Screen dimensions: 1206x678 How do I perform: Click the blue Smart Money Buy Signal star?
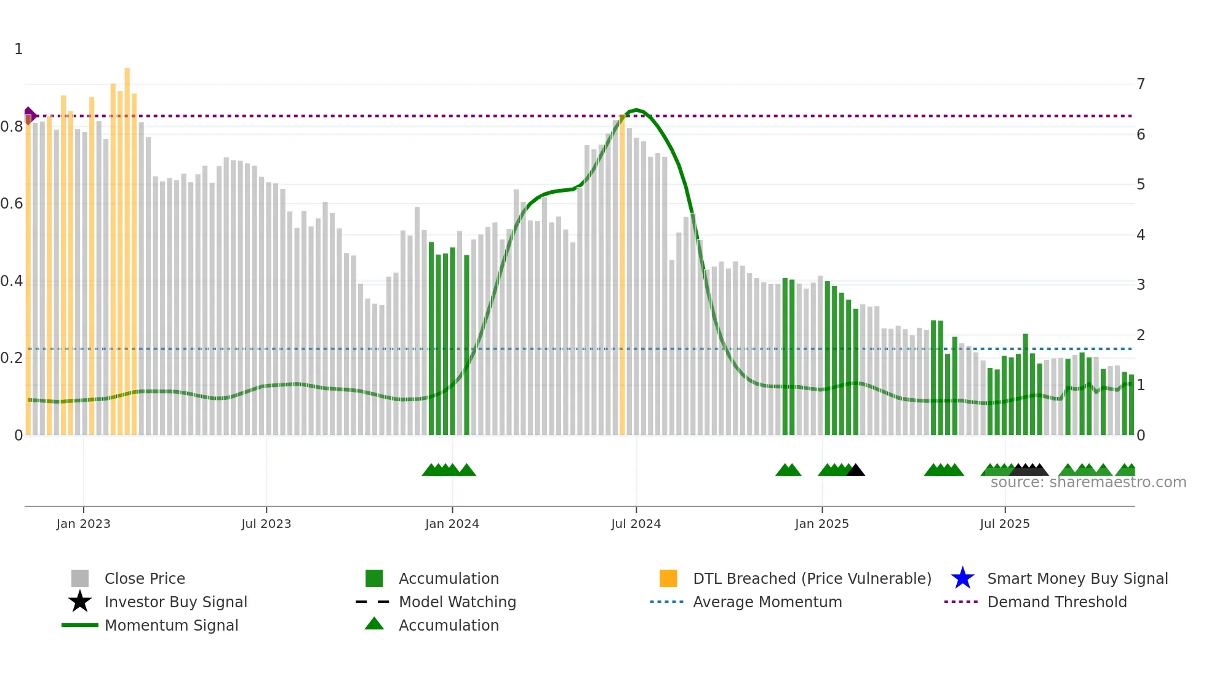tap(962, 578)
